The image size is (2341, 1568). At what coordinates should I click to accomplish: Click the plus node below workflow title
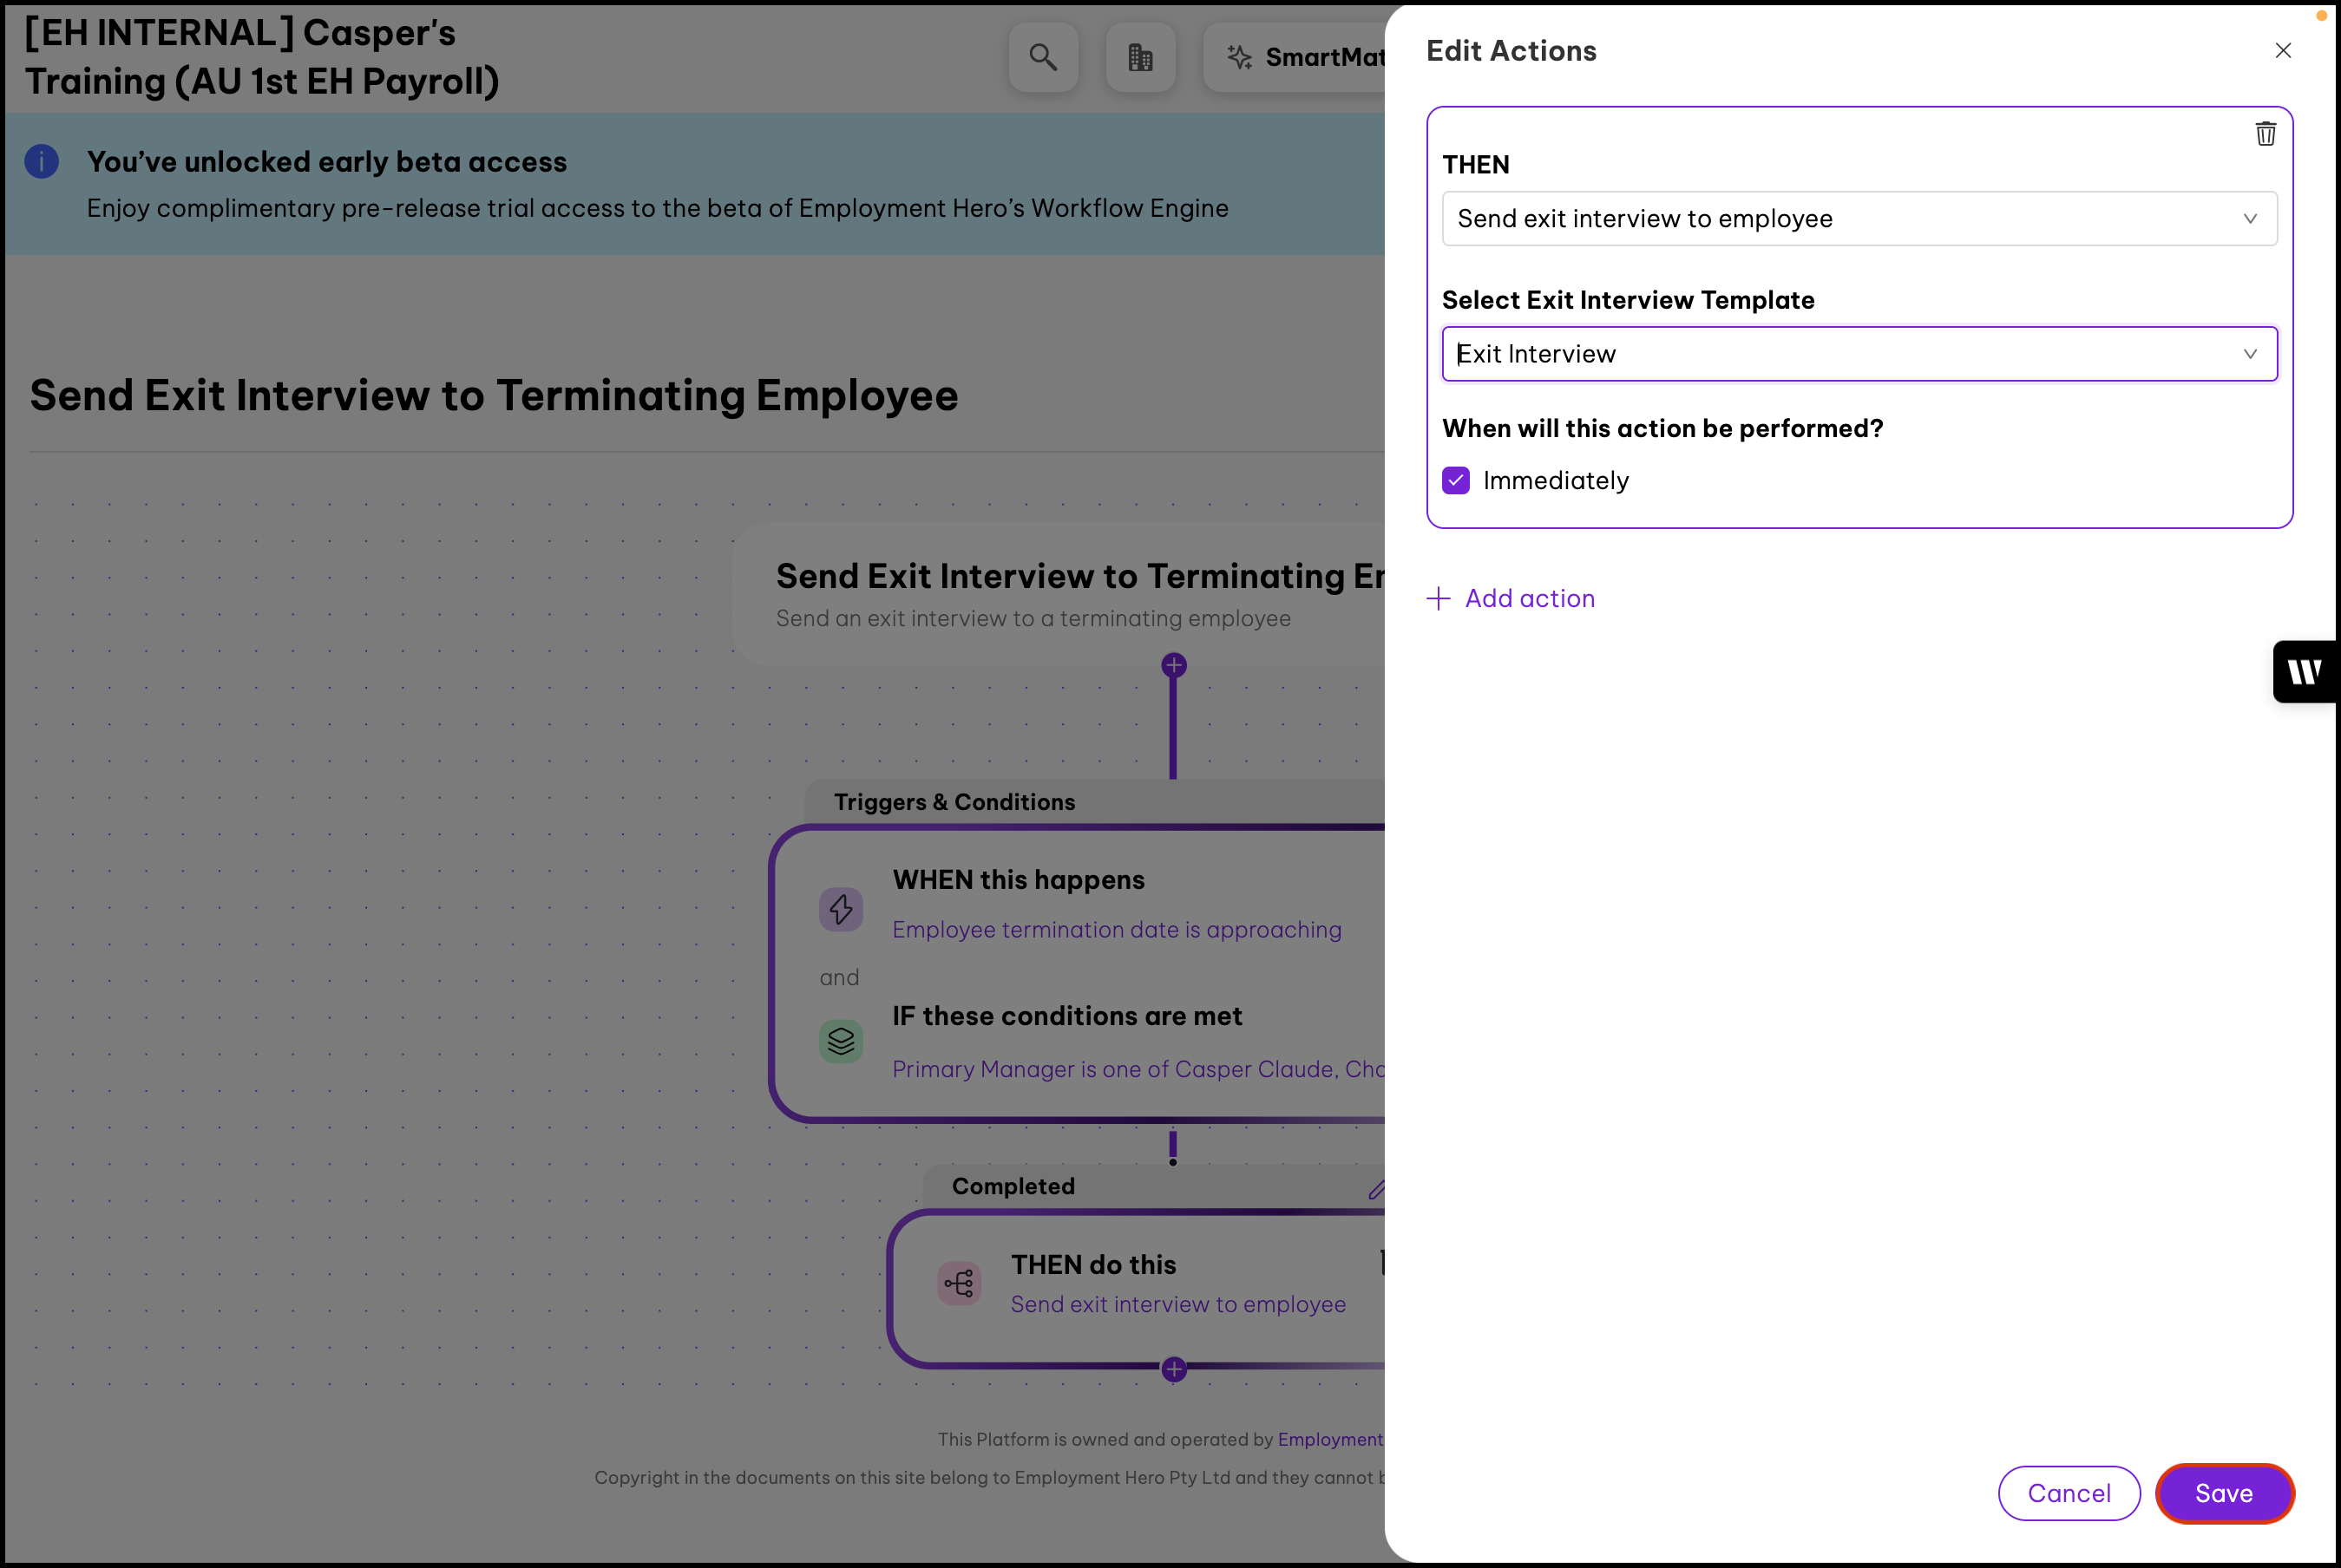click(x=1173, y=666)
